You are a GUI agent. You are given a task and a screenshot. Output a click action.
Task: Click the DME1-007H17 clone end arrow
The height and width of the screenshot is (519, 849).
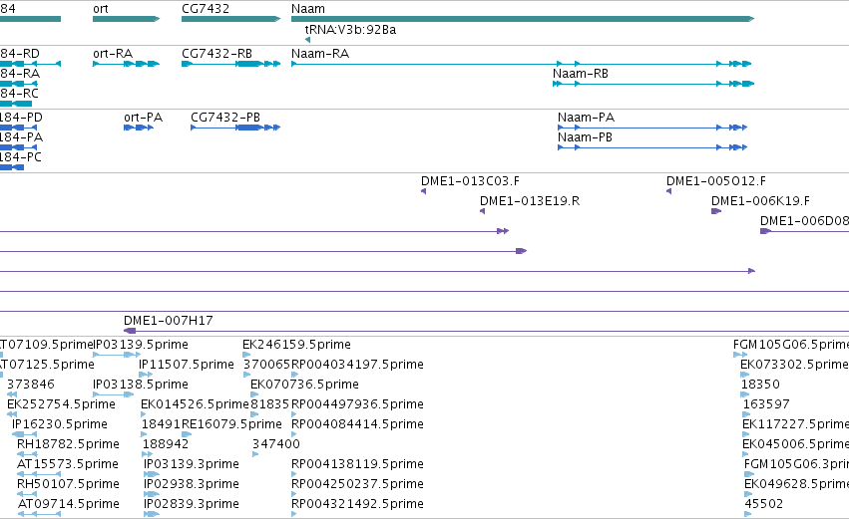[130, 331]
